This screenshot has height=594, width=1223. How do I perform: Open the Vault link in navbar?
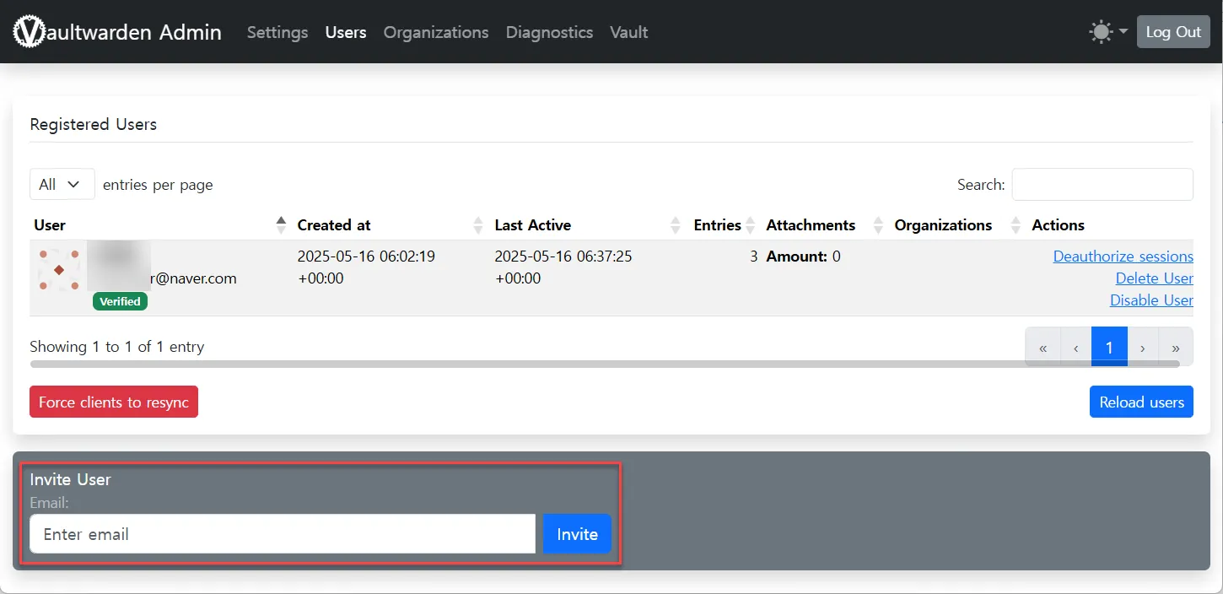629,32
